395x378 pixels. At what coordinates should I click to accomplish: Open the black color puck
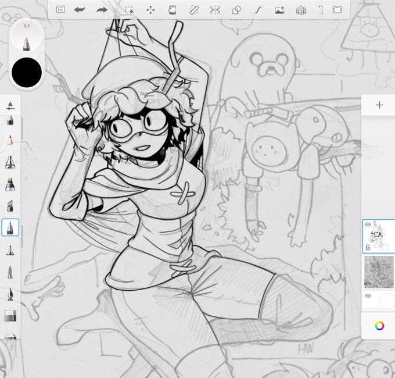tap(27, 72)
